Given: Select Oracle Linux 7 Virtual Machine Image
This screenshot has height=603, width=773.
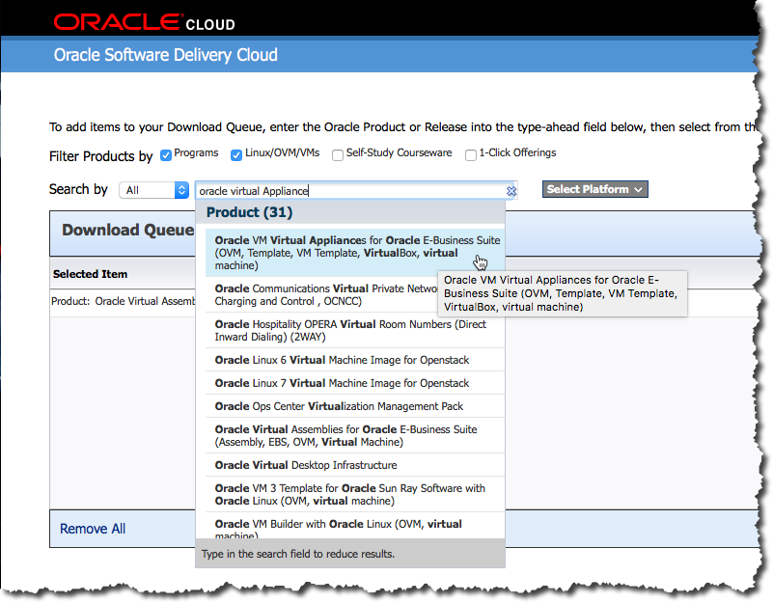Looking at the screenshot, I should click(355, 383).
